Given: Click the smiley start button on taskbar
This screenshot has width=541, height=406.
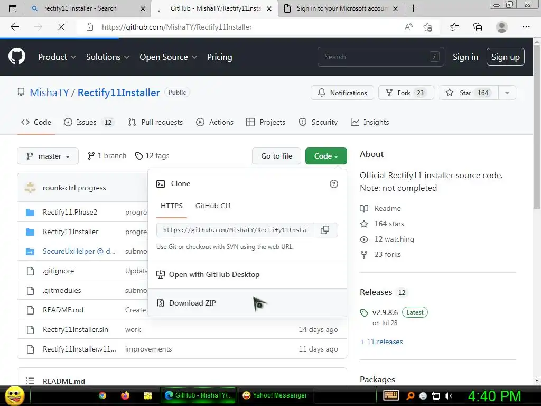Looking at the screenshot, I should (x=14, y=395).
